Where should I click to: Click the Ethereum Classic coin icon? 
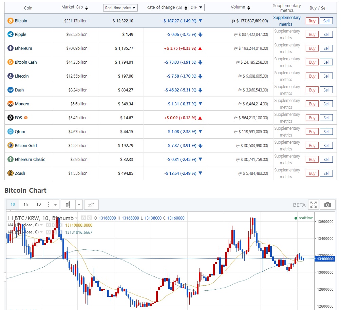(x=10, y=159)
